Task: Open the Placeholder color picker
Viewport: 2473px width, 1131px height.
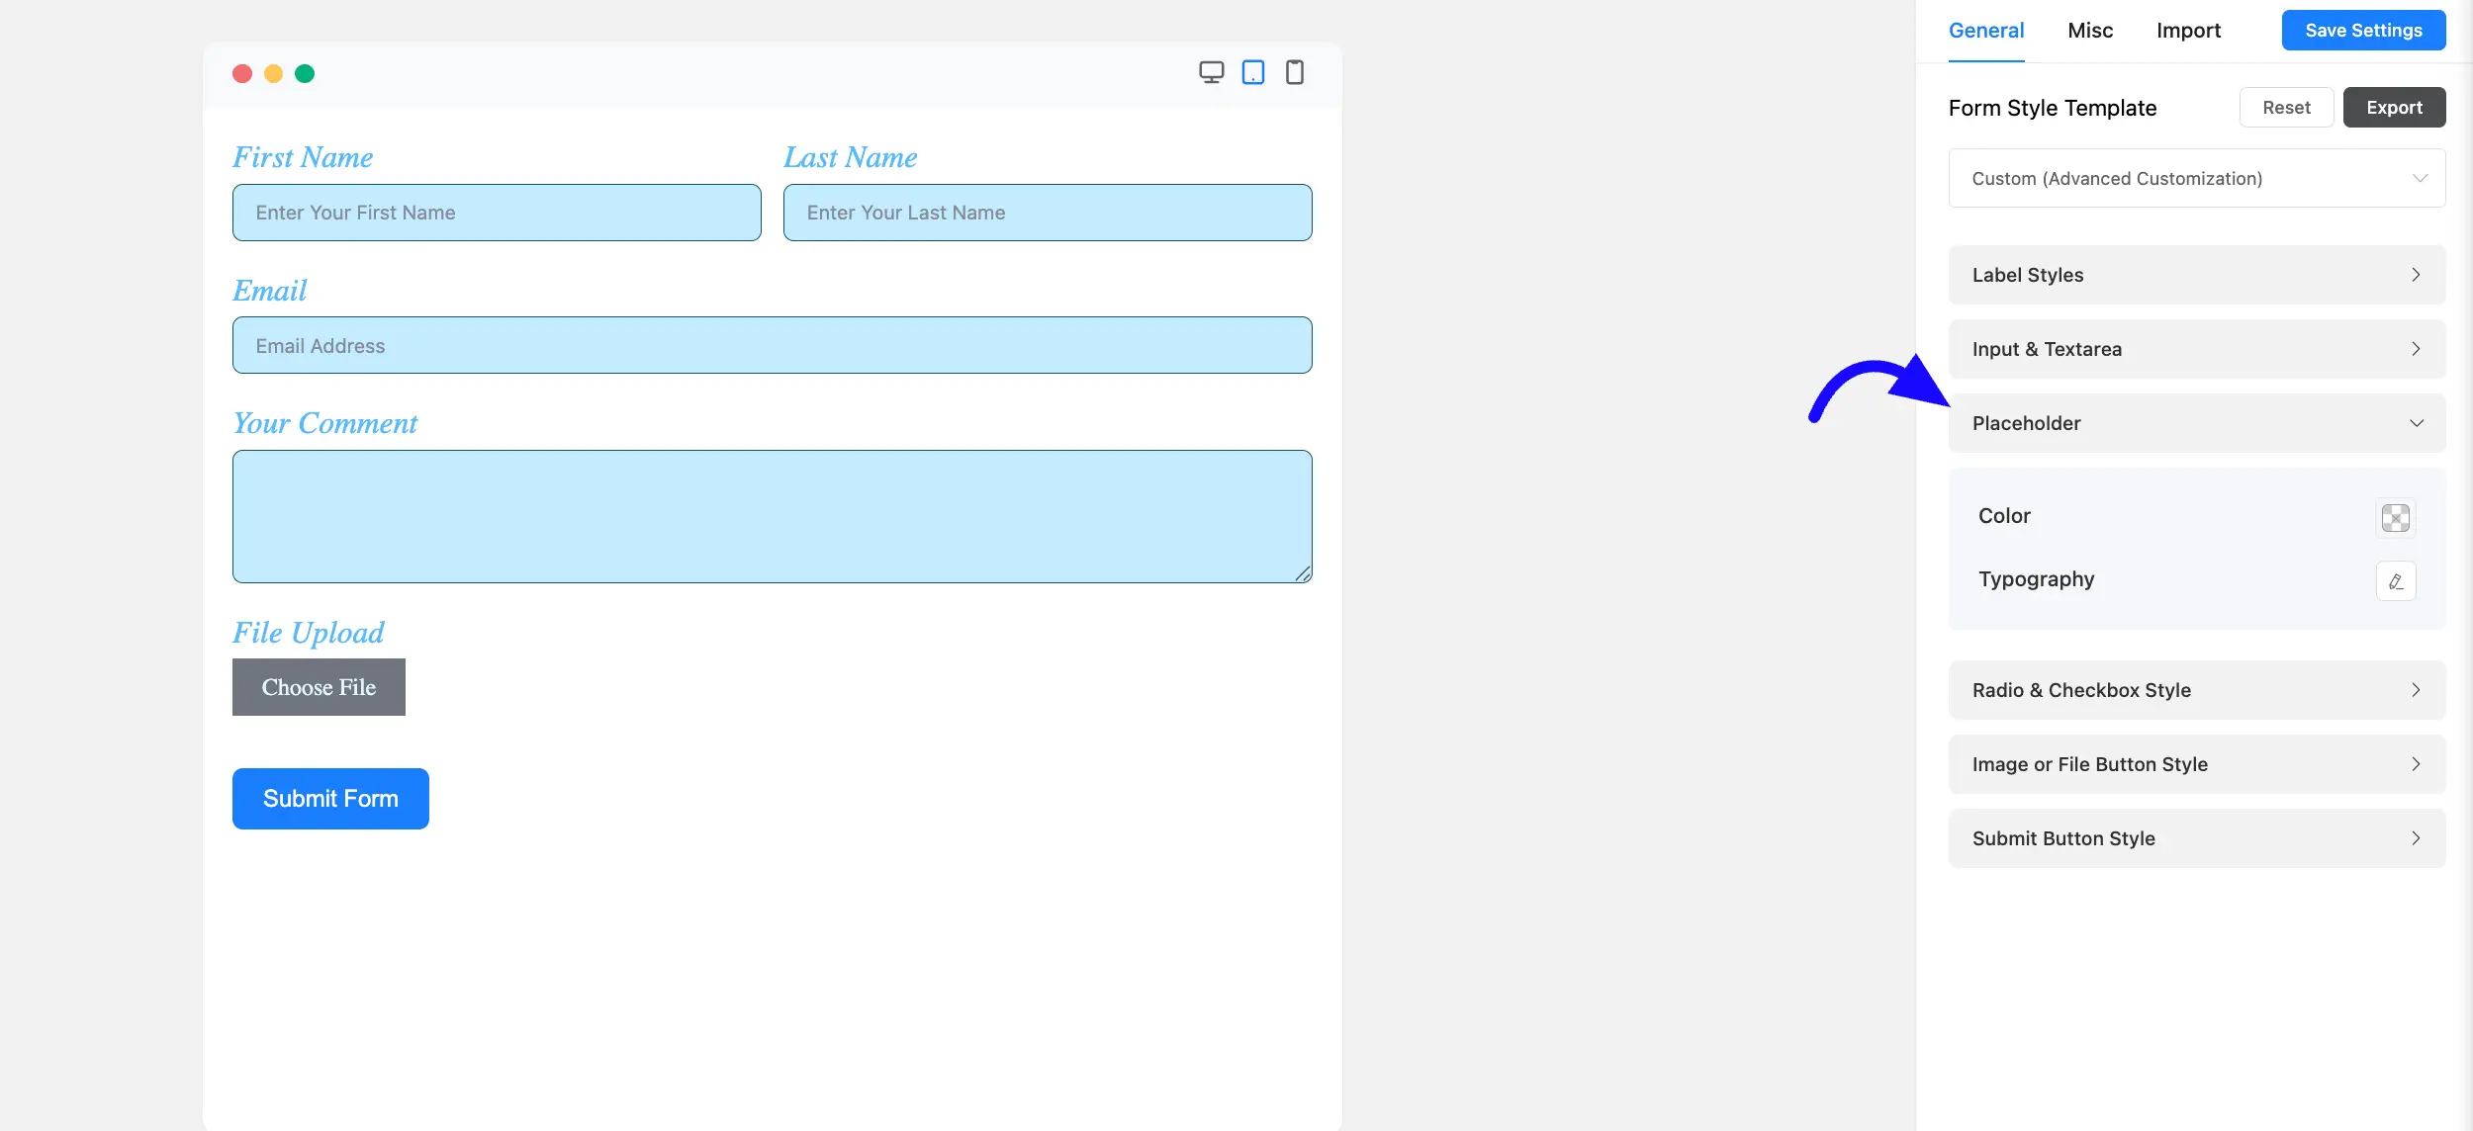Action: click(x=2394, y=516)
